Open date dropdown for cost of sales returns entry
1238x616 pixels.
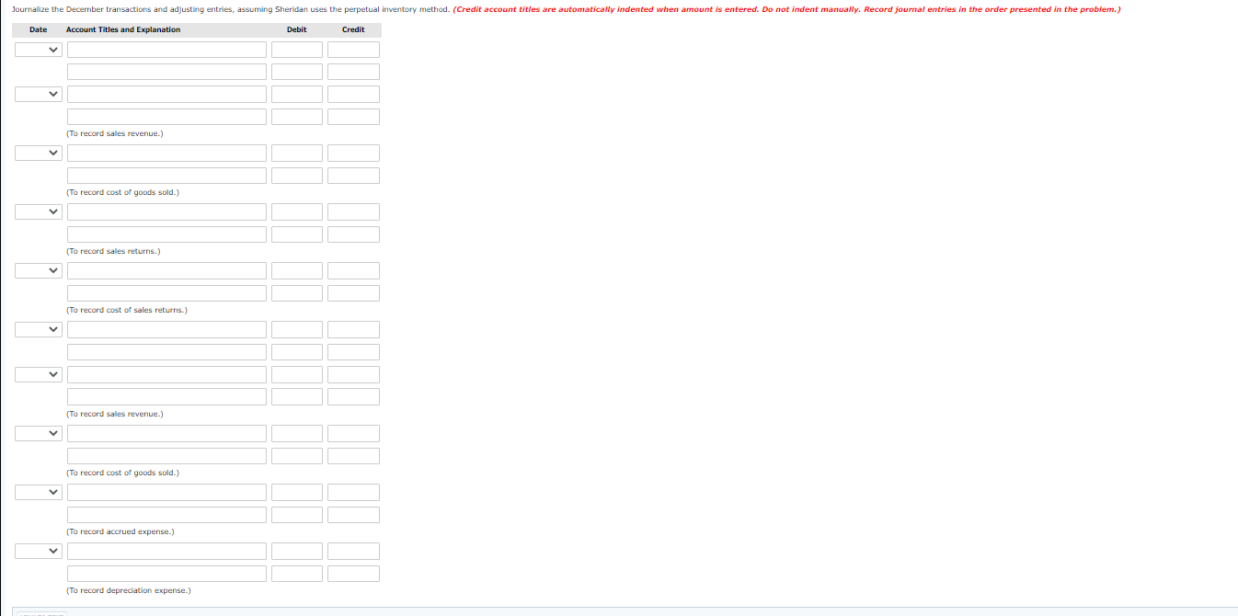pyautogui.click(x=39, y=271)
